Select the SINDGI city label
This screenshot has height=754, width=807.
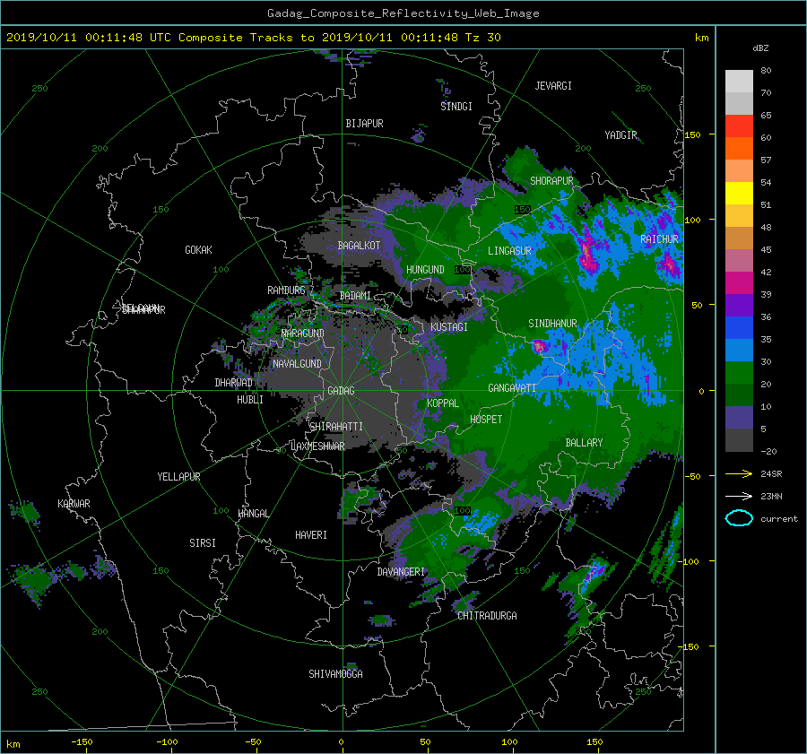(456, 107)
